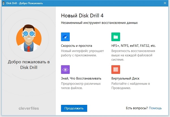Screen dimensions: 170x117
Task: Click the Есть вопросы? label
Action: (137, 108)
